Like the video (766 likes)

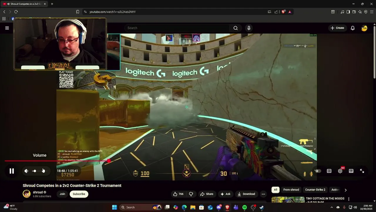178,194
